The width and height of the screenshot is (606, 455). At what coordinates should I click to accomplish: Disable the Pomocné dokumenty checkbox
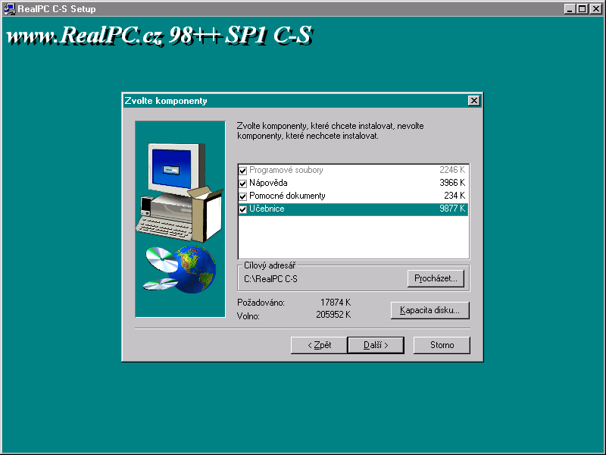(243, 196)
